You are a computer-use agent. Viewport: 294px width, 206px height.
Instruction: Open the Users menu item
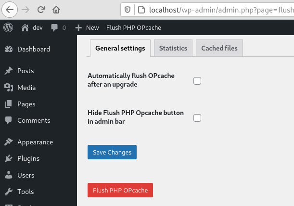click(26, 175)
